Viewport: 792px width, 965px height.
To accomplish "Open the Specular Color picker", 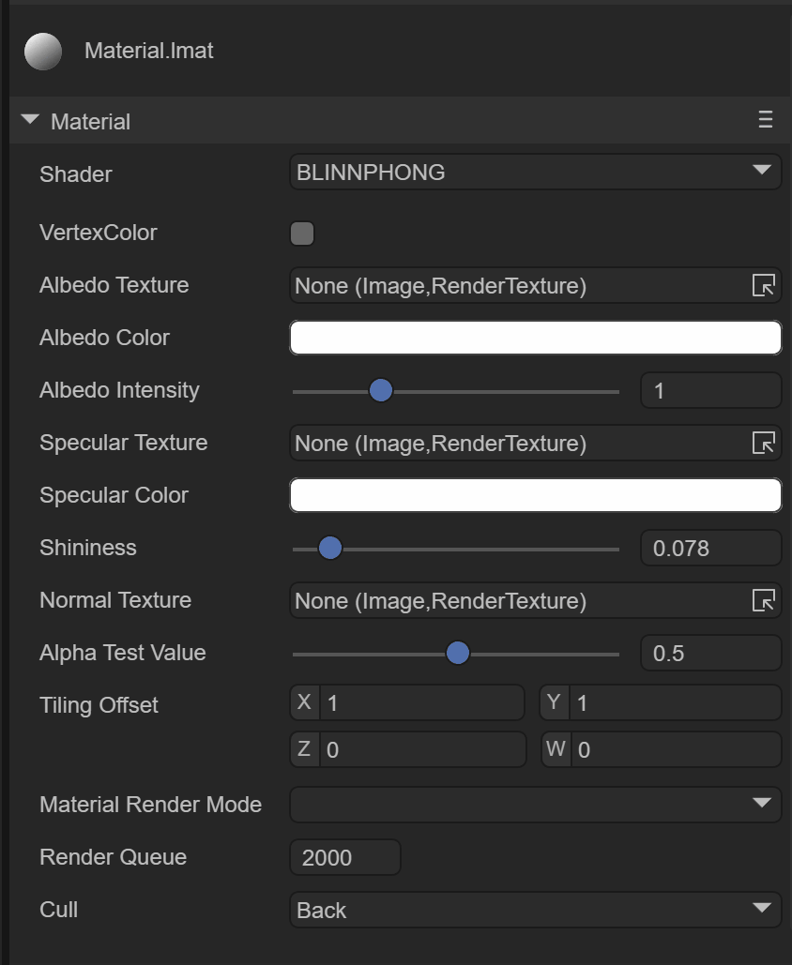I will click(x=535, y=496).
